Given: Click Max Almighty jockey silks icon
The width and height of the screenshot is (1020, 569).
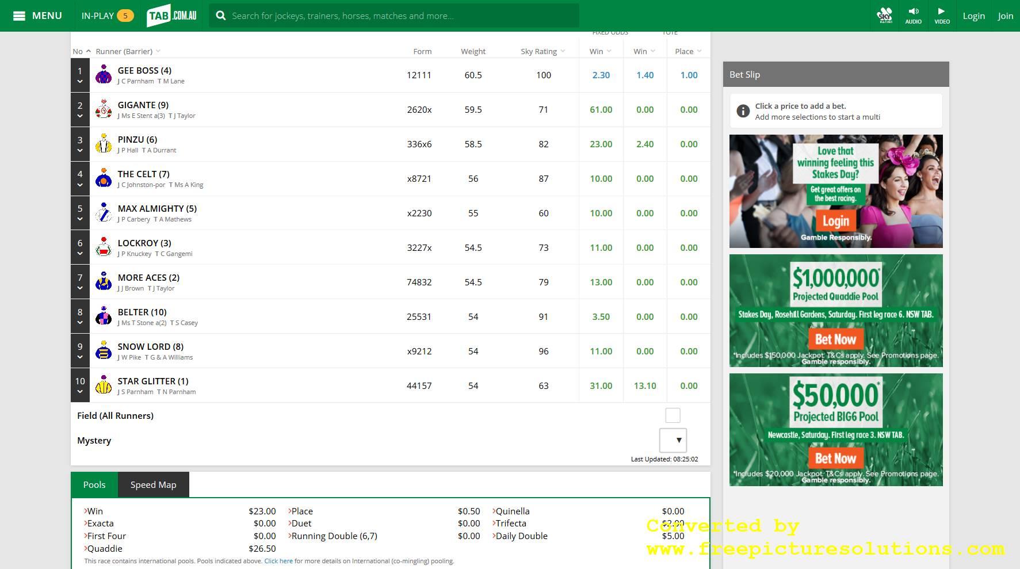Looking at the screenshot, I should click(x=104, y=213).
